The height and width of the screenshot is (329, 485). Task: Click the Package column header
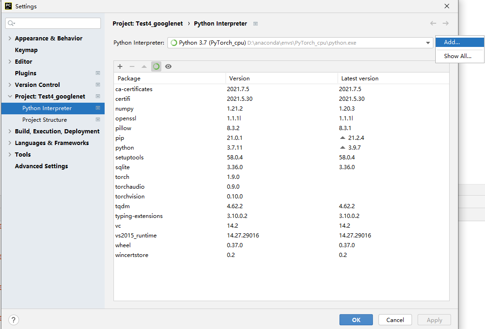click(x=170, y=78)
